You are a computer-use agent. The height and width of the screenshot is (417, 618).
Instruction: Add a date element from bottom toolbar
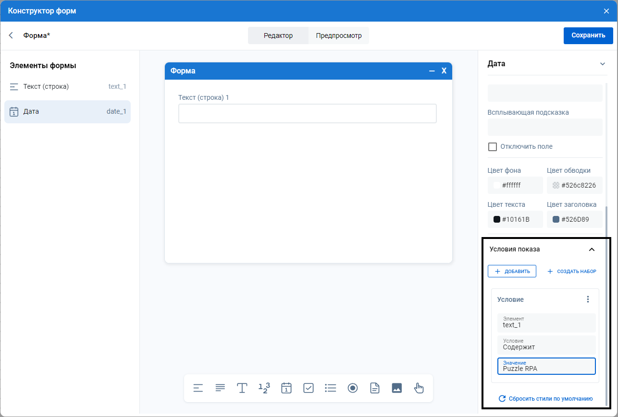[x=286, y=388]
